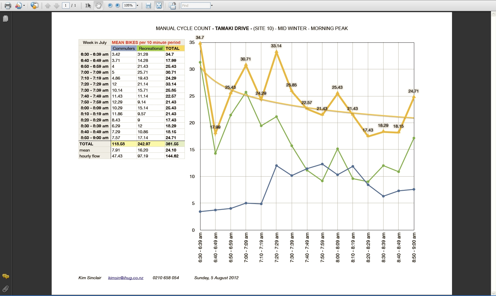Image resolution: width=496 pixels, height=296 pixels.
Task: Expand the zoom percentage dropdown
Action: [137, 6]
